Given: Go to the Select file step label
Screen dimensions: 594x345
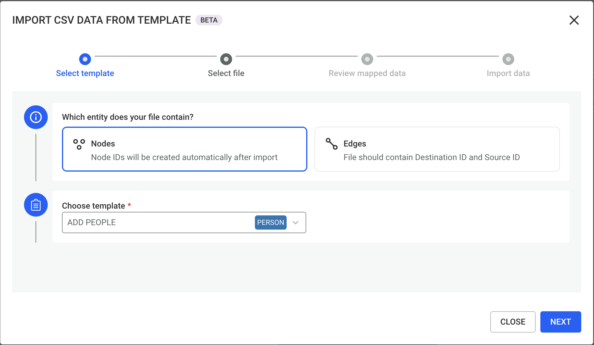Looking at the screenshot, I should (226, 73).
